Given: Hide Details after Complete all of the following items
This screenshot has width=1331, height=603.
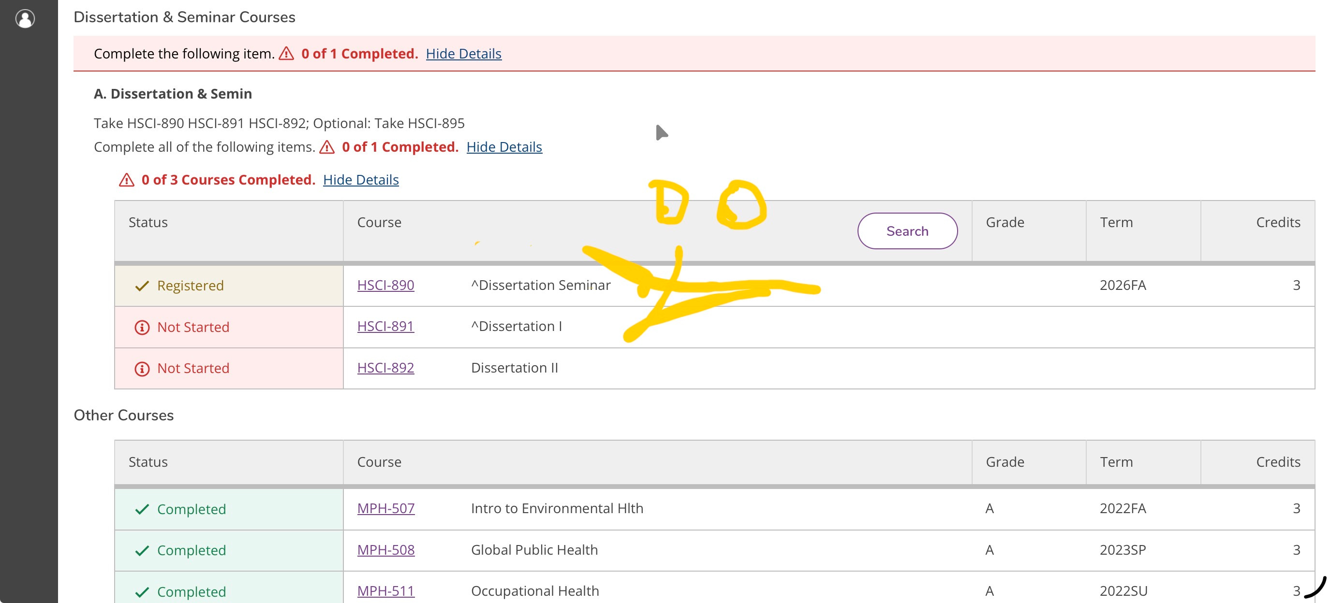Looking at the screenshot, I should [x=504, y=147].
